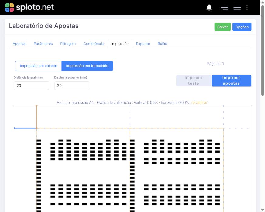Go to the Conferência tab
Screen dimensions: 265x212
93,44
